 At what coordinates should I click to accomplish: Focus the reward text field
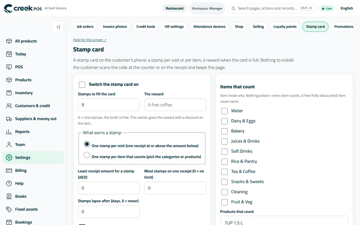[x=175, y=105]
